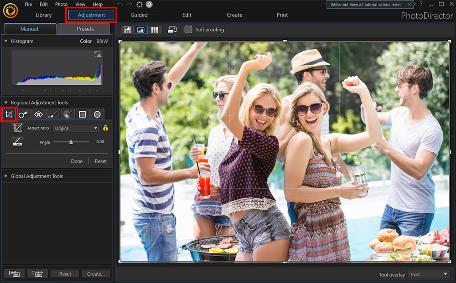Screen dimensions: 456x283
Task: Click the Done button
Action: point(77,161)
